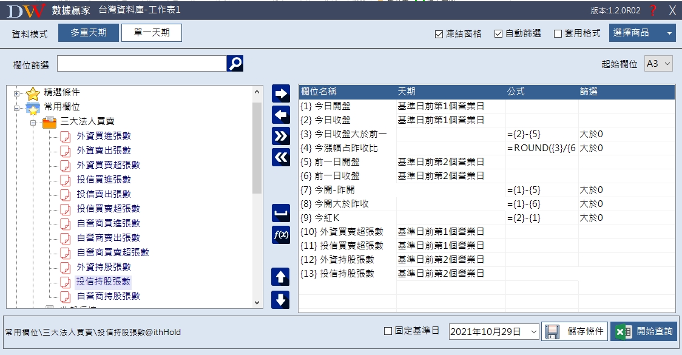Move selected field down with down arrow

coord(280,299)
